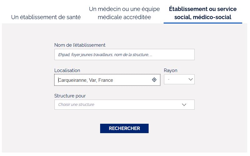Open Un médecin ou une équipe médicale tab
This screenshot has height=156, width=250.
124,13
